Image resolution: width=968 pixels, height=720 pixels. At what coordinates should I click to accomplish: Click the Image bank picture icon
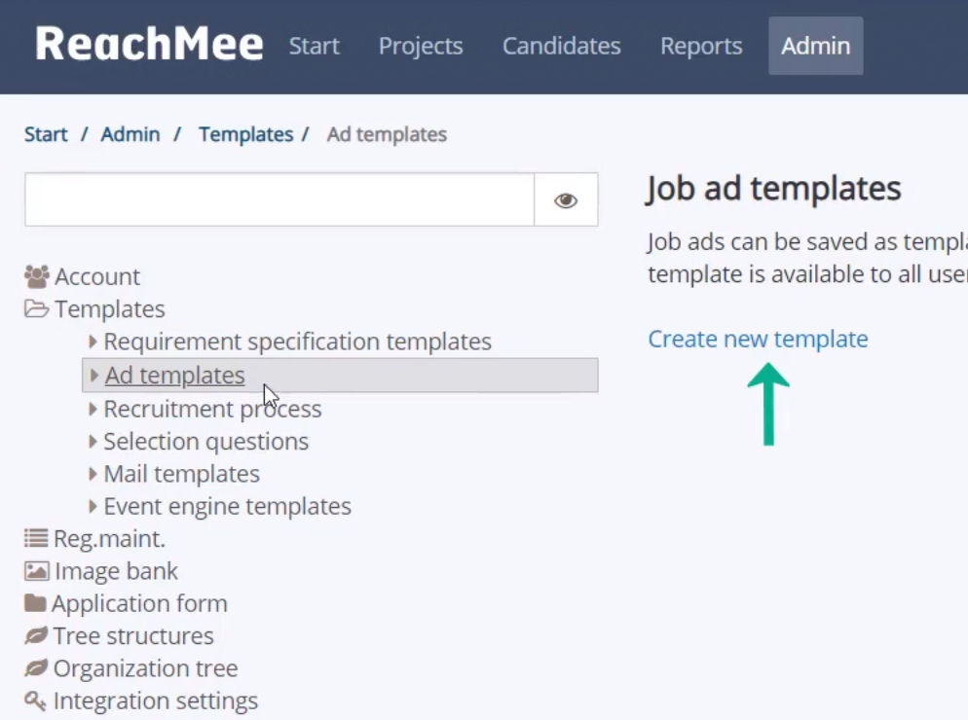click(36, 571)
